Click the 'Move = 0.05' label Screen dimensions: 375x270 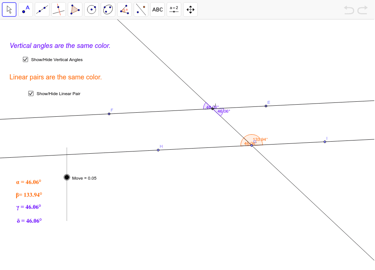click(84, 178)
